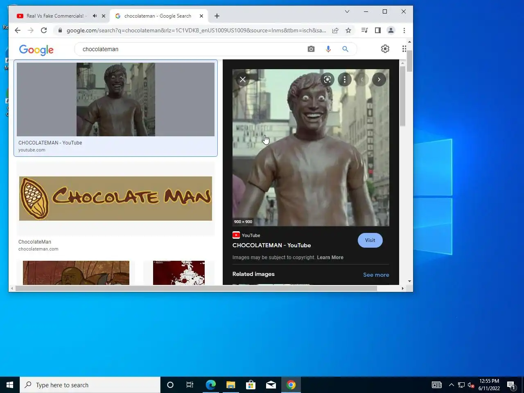Show hidden system tray icons
Viewport: 524px width, 393px height.
pyautogui.click(x=451, y=385)
